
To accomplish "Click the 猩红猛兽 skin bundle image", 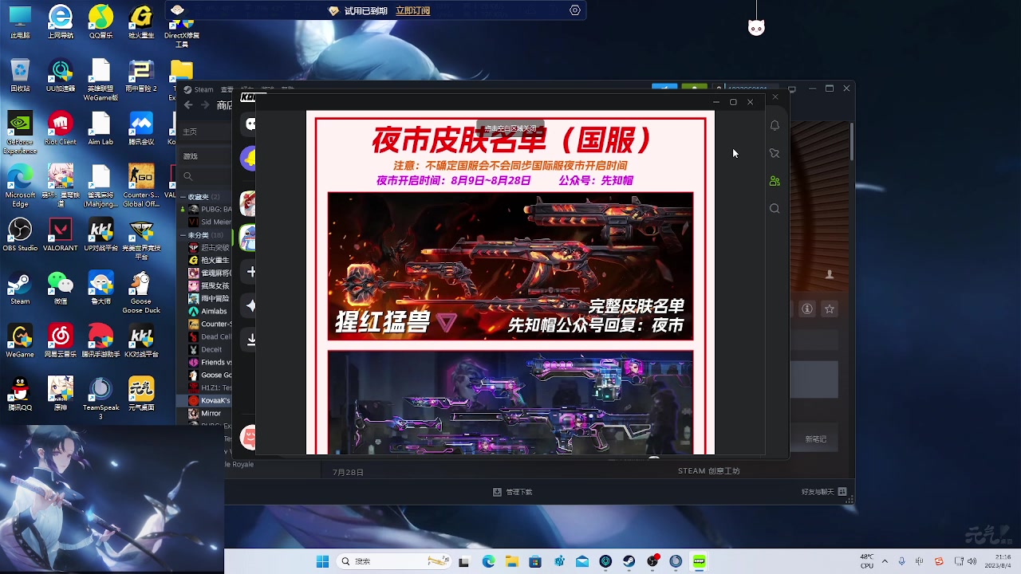I will 510,266.
